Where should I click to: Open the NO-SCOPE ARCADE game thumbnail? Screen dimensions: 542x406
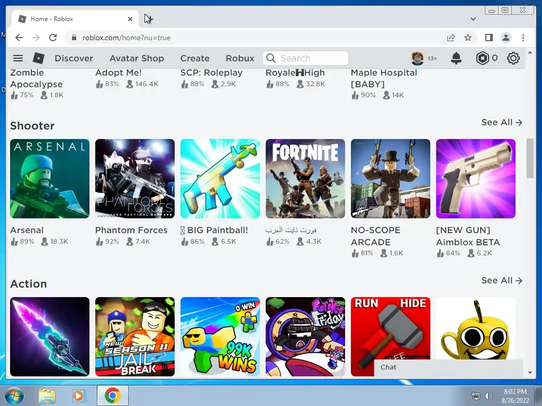(391, 179)
